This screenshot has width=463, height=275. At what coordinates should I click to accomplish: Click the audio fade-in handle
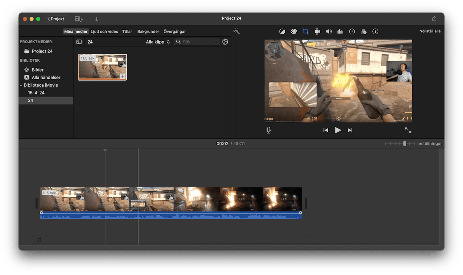click(42, 213)
